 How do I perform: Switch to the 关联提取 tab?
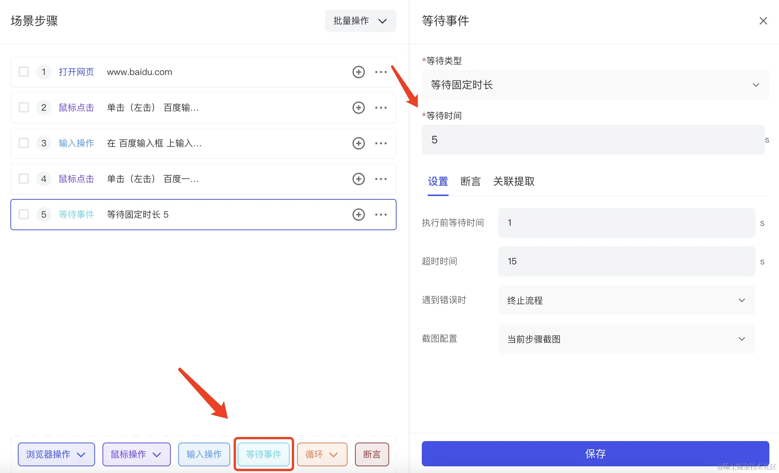tap(514, 182)
